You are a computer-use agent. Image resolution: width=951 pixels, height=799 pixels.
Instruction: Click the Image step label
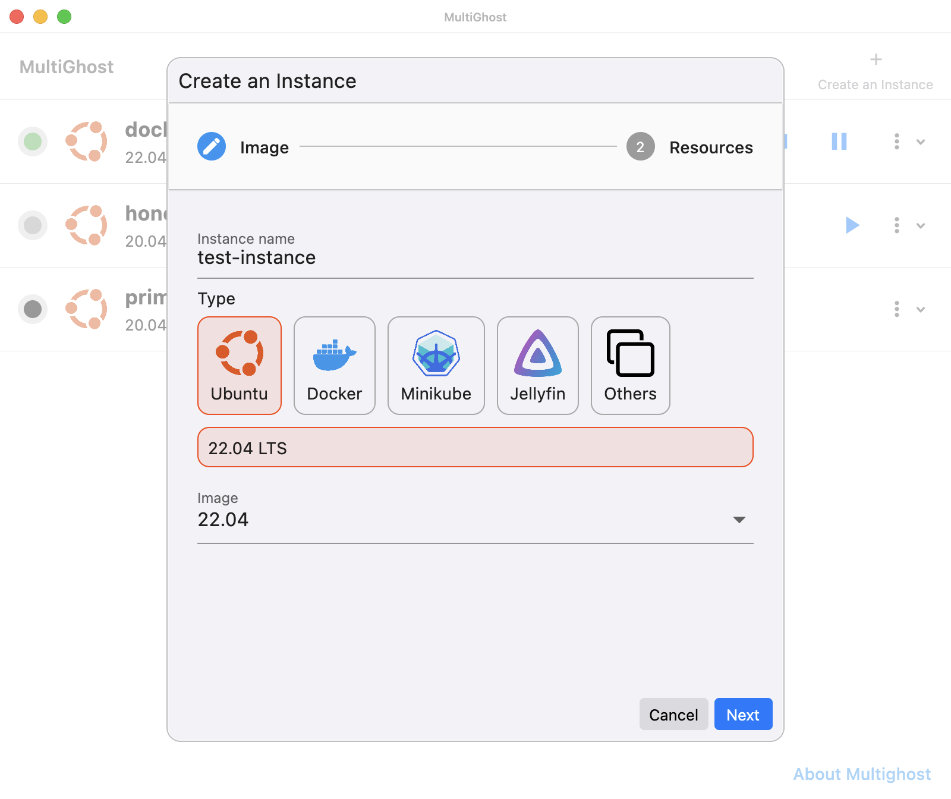tap(264, 147)
